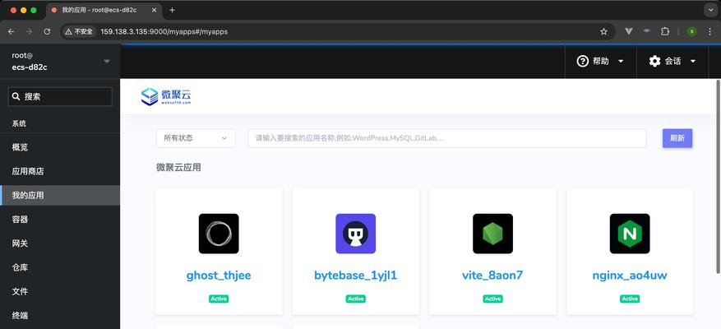Screen dimensions: 721x329
Task: Select 我的应用 in the sidebar
Action: tap(60, 195)
